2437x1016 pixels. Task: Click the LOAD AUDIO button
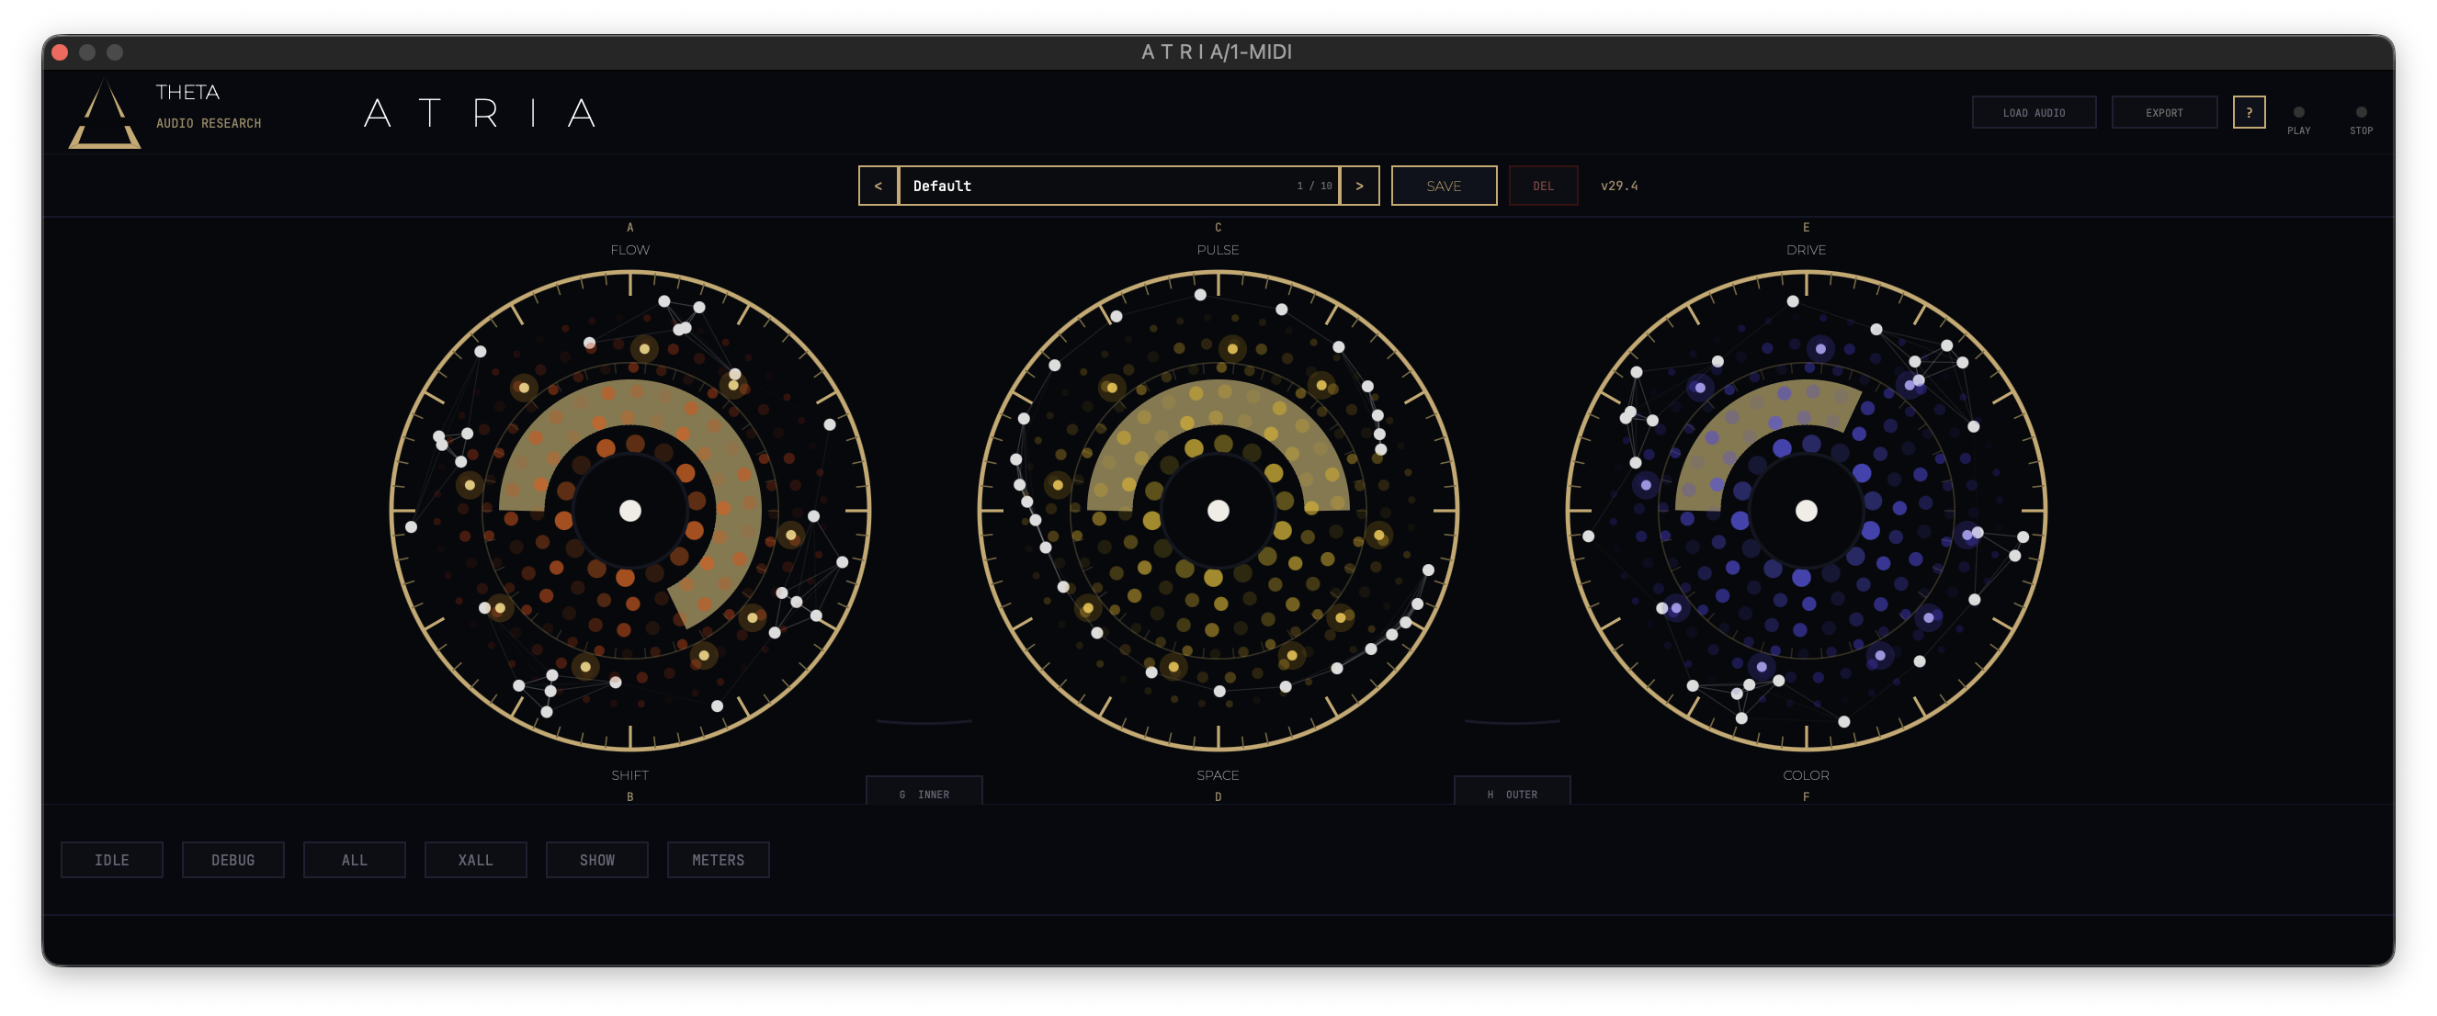(2034, 113)
